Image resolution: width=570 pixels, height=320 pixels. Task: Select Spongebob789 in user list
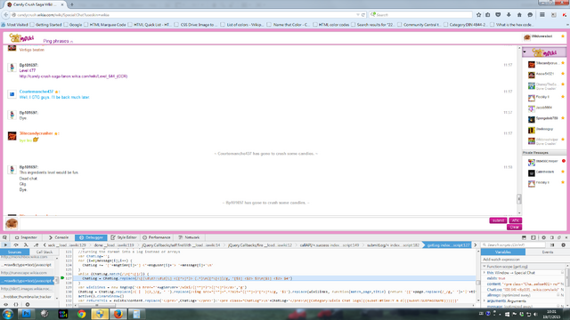point(546,118)
